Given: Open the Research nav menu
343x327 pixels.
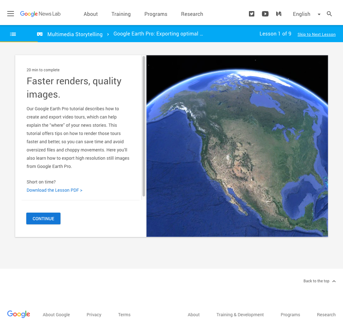Looking at the screenshot, I should coord(192,14).
